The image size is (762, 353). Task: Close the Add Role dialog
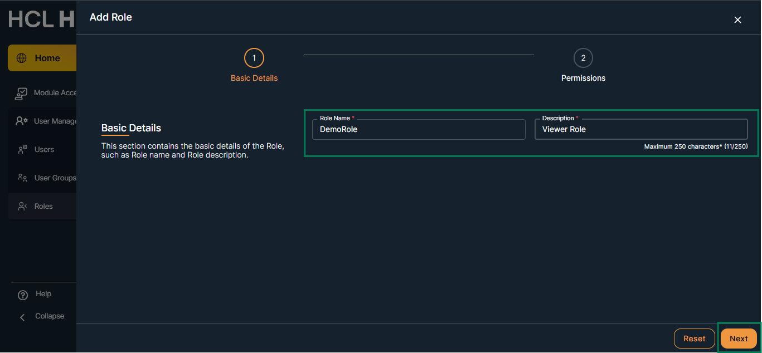pos(737,20)
